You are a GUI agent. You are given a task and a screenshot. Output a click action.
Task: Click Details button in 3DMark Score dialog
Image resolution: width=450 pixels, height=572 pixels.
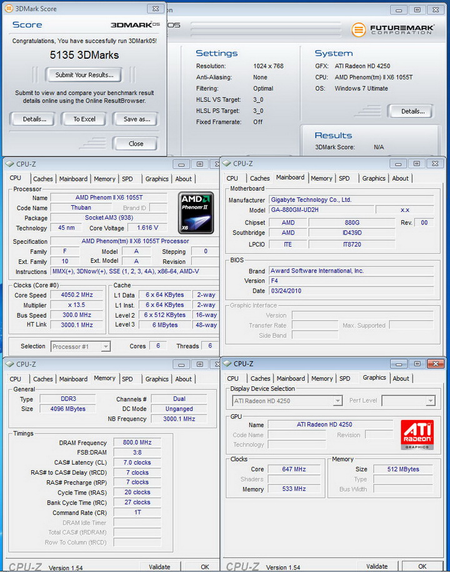tap(34, 119)
